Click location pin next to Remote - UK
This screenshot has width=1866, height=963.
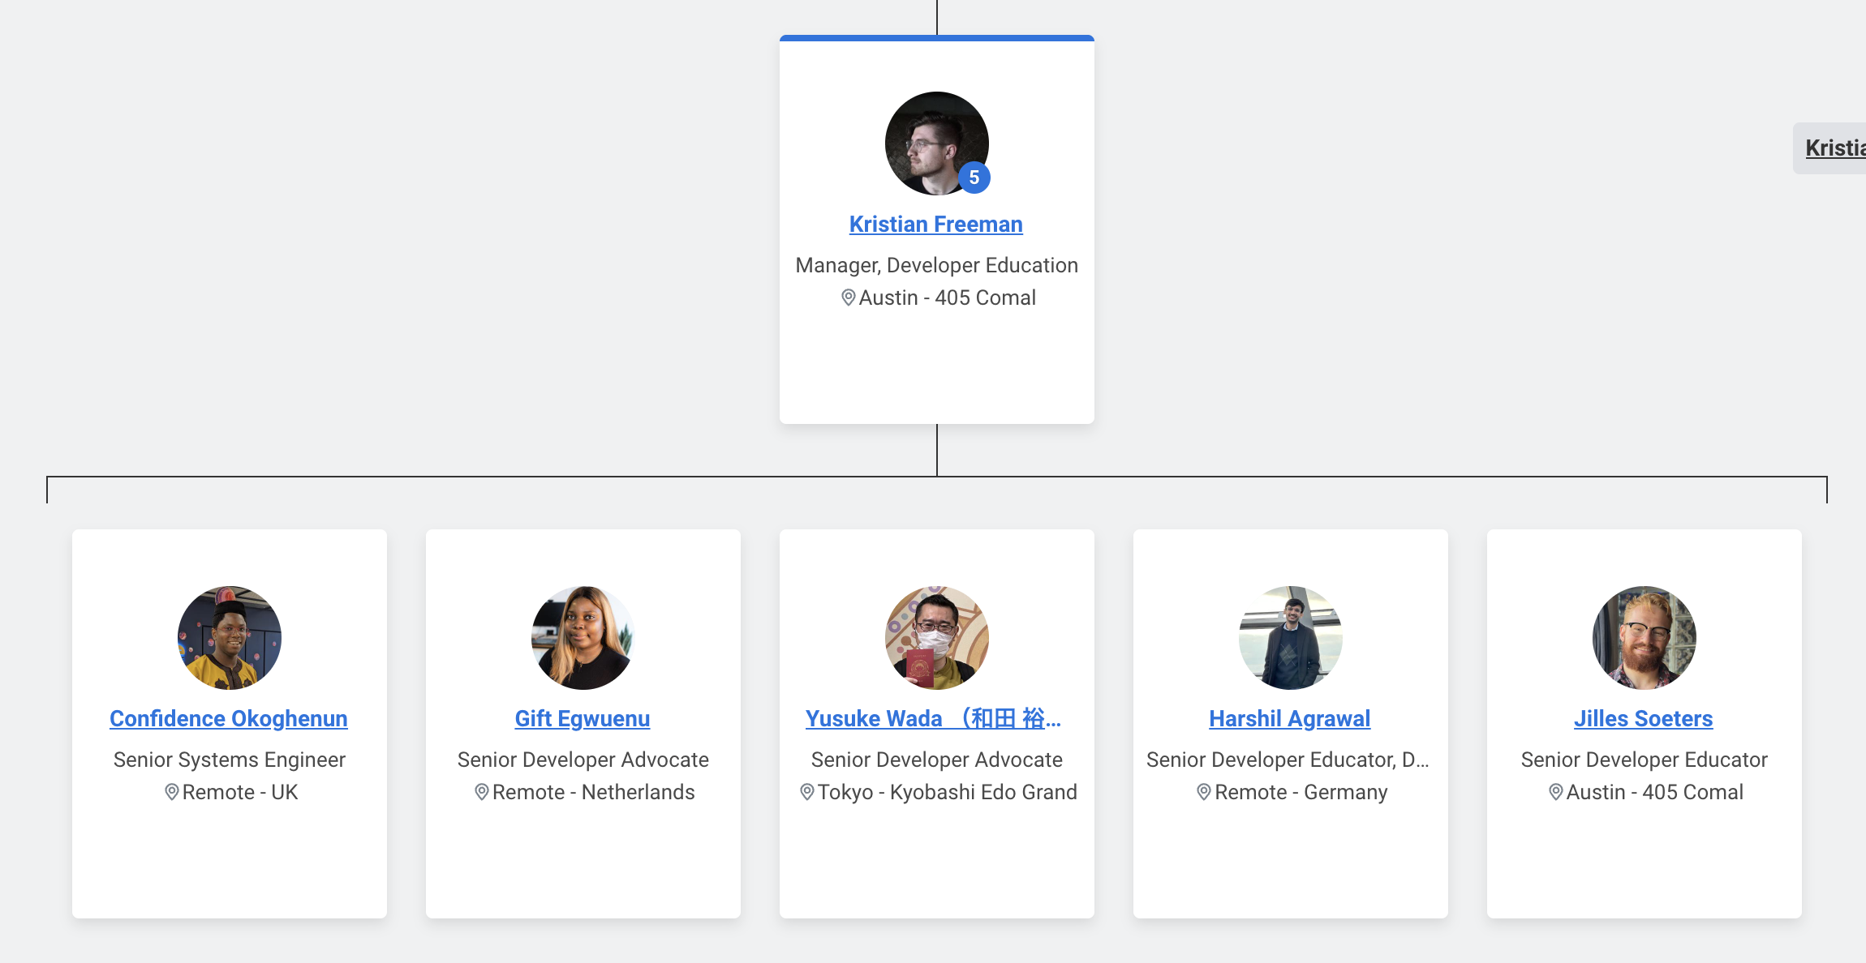pos(171,792)
